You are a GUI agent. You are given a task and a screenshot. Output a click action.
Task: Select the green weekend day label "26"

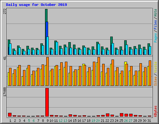126,121
